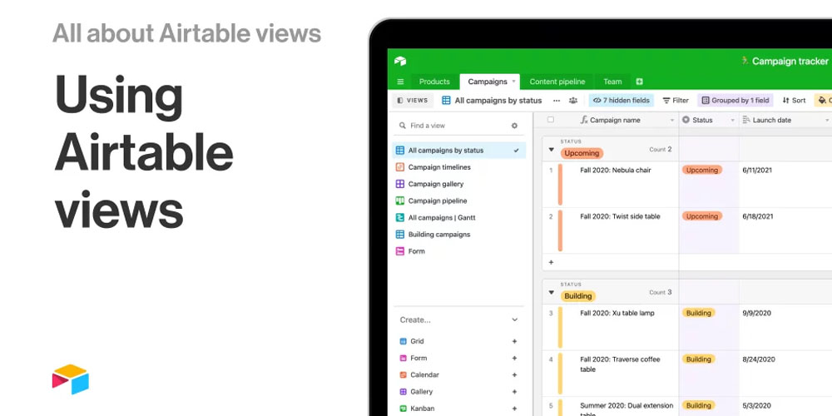Viewport: 832px width, 416px height.
Task: Tick the select-all checkbox in grid header
Action: (550, 120)
